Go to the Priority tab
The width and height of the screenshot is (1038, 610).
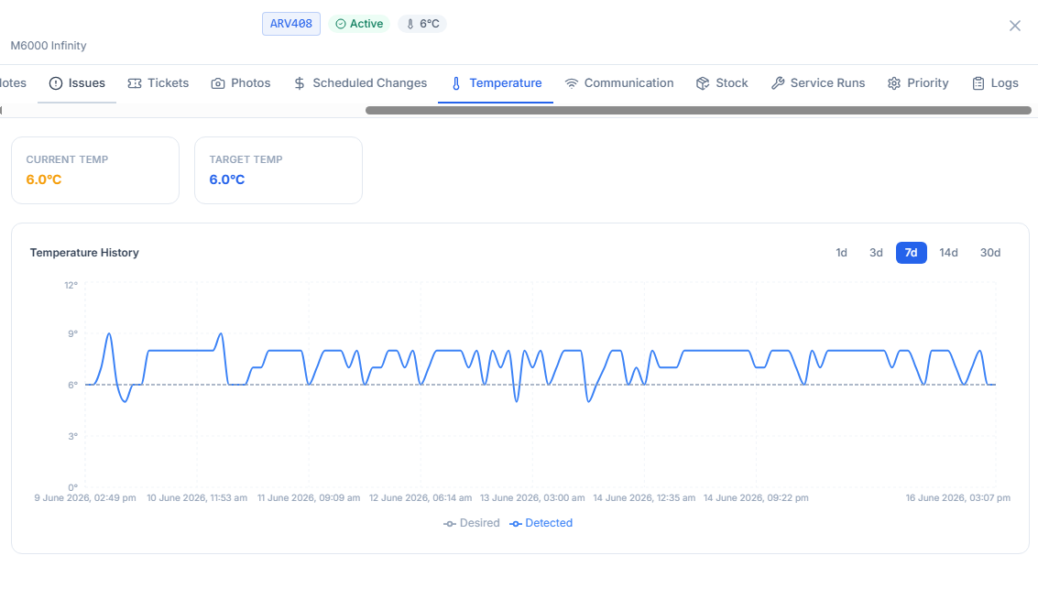click(918, 83)
